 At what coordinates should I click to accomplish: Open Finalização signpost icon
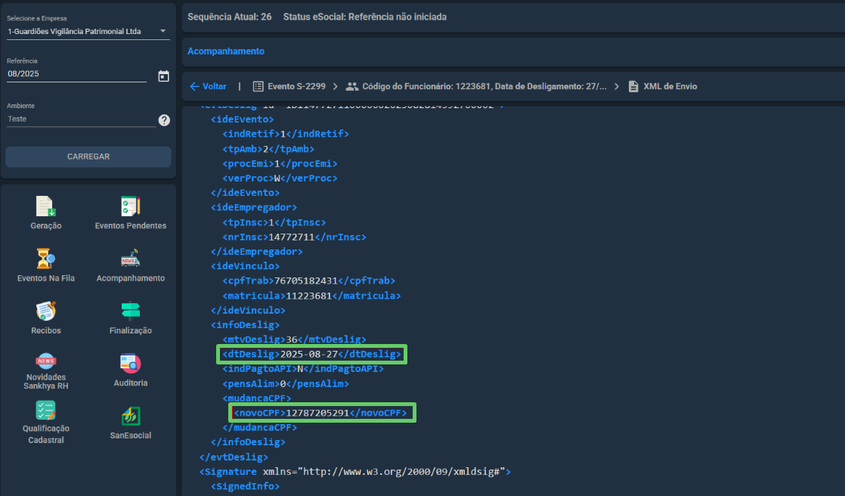pyautogui.click(x=131, y=311)
